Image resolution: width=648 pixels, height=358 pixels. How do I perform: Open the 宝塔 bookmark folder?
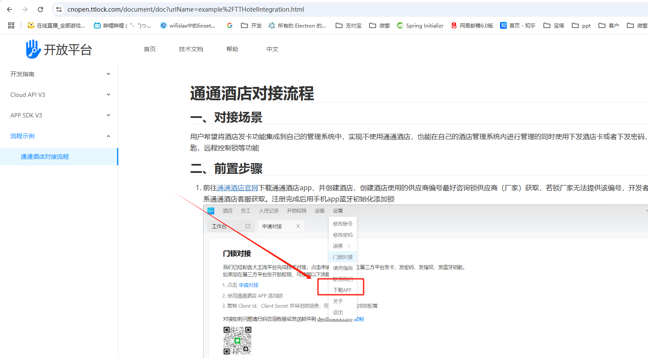click(x=554, y=25)
